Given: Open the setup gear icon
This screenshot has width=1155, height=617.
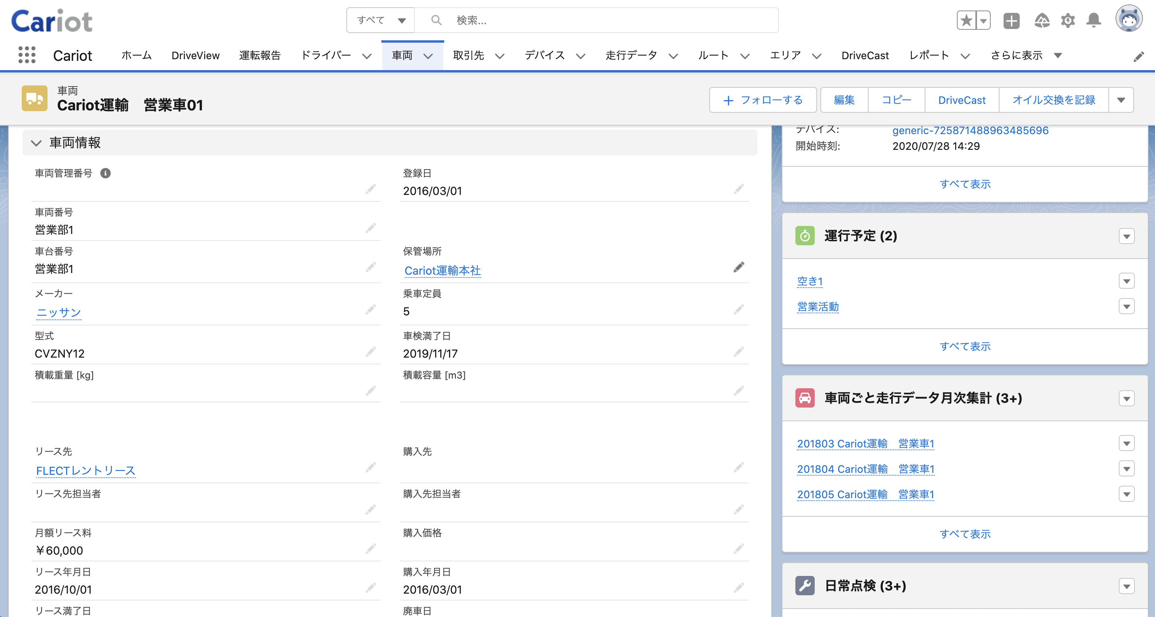Looking at the screenshot, I should 1068,20.
